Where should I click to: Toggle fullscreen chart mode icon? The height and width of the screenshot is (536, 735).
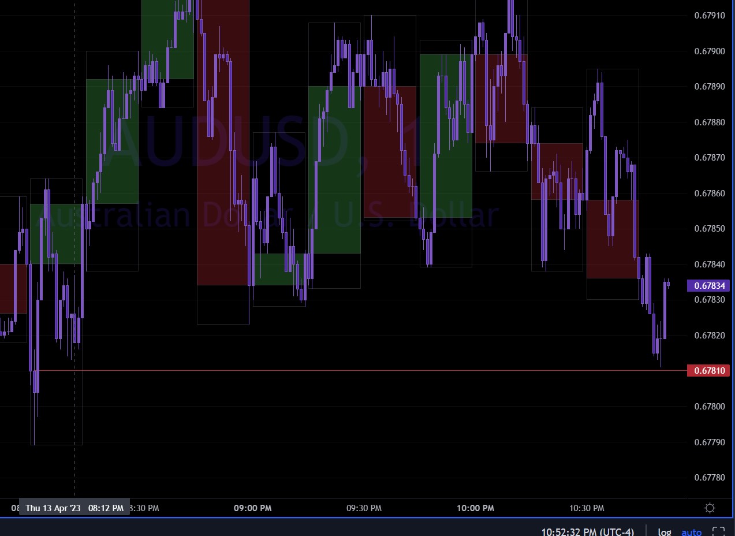tap(718, 532)
